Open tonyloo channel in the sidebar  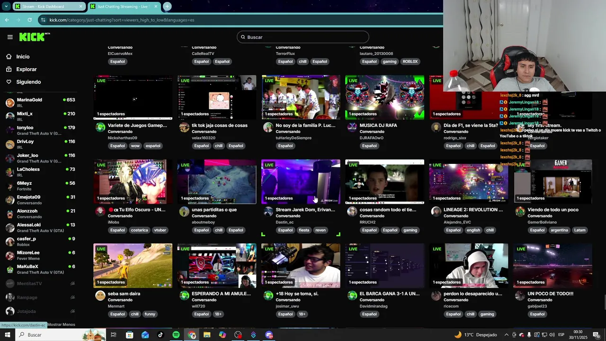point(40,130)
